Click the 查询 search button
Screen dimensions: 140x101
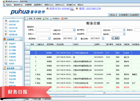coord(116,38)
